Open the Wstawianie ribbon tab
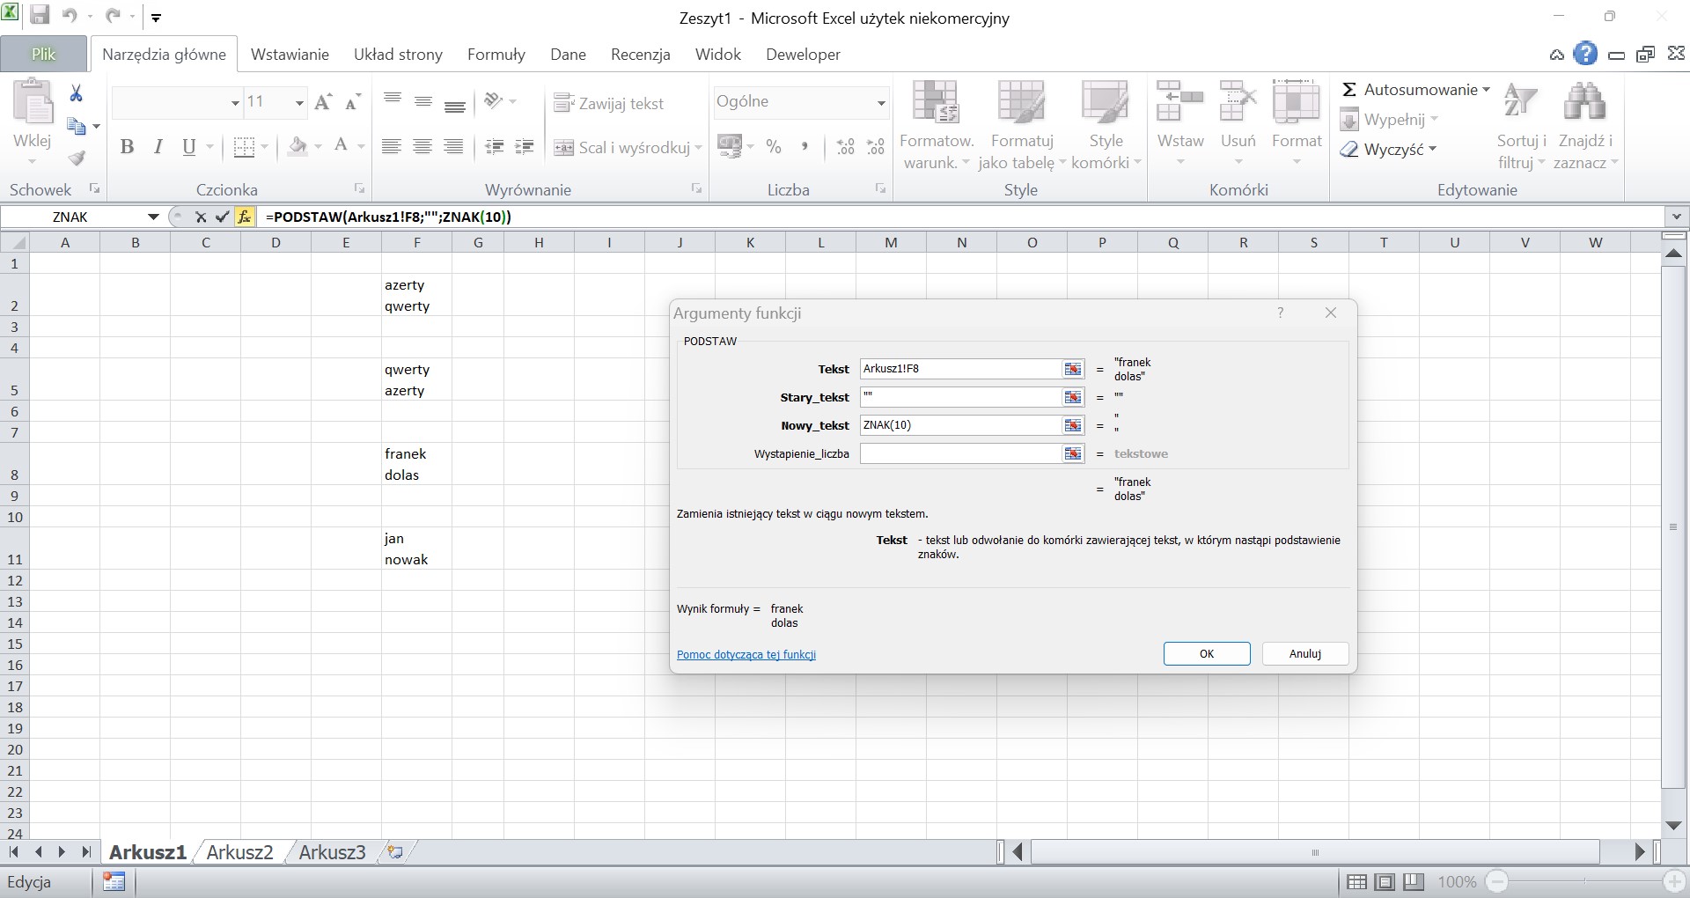 290,55
